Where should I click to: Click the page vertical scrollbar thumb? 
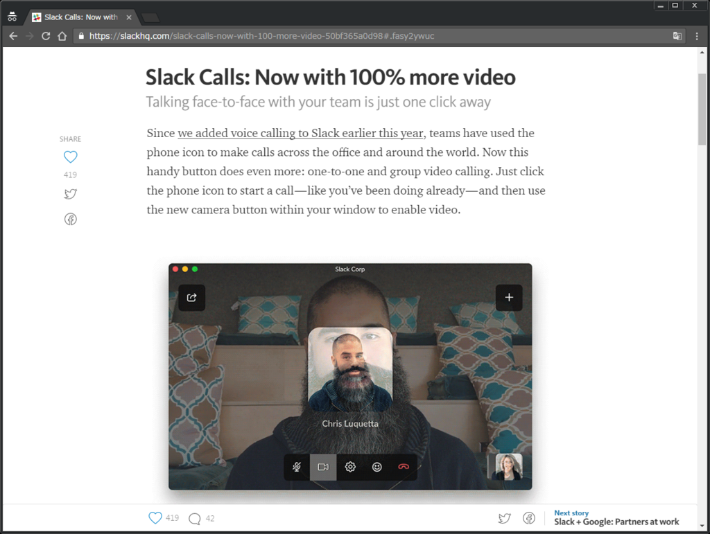pyautogui.click(x=702, y=109)
